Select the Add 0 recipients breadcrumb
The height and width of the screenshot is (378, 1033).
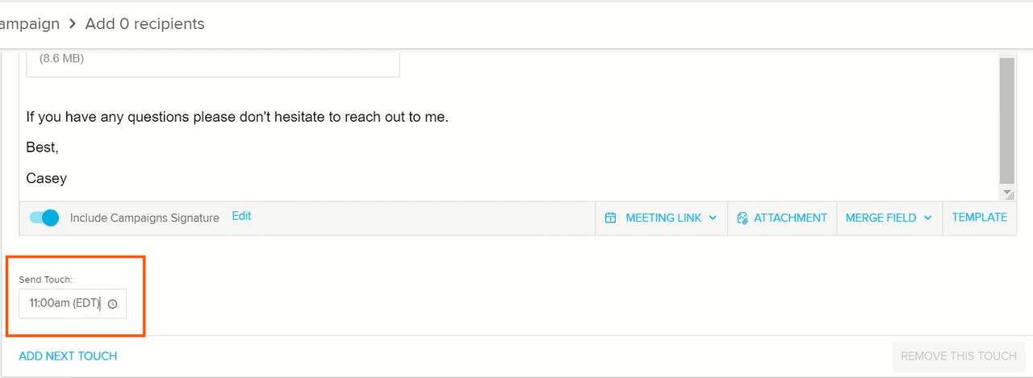tap(144, 24)
